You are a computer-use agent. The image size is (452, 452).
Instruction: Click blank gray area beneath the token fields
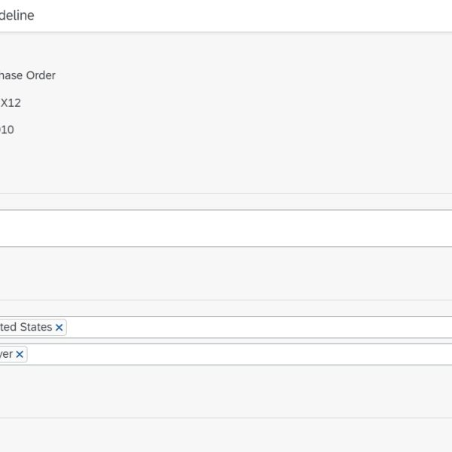click(226, 390)
